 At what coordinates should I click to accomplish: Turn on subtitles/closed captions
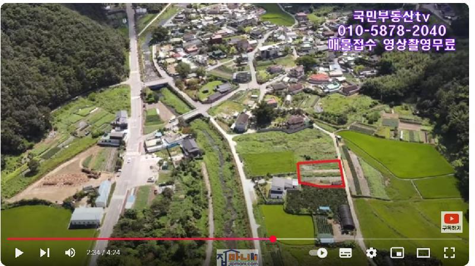[x=346, y=253]
